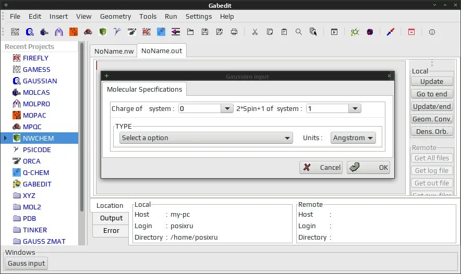Click the scissors cut toolbar icon

255,32
